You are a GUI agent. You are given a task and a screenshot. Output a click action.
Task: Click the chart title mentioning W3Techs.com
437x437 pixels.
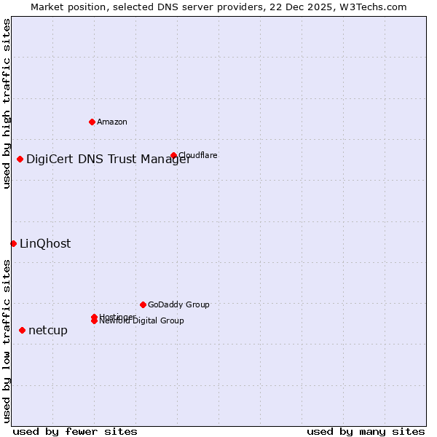(219, 7)
